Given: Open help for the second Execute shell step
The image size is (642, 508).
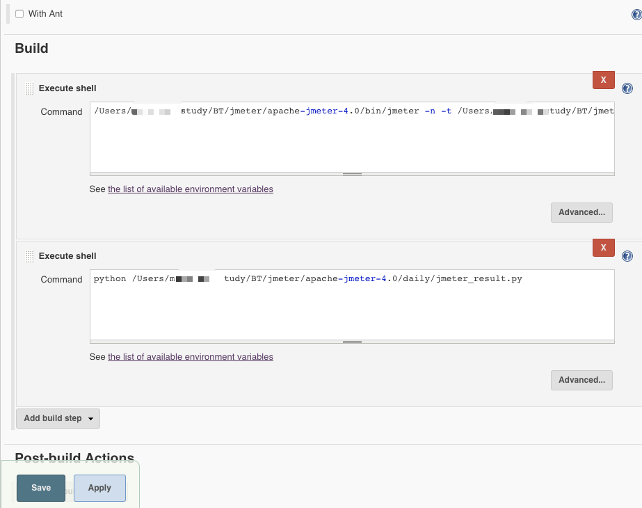Looking at the screenshot, I should pos(627,256).
